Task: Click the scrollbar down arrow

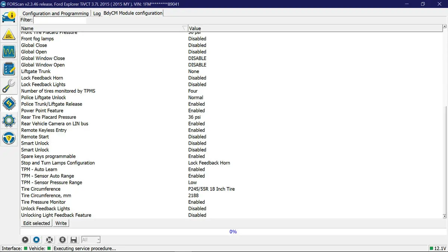Action: tap(445, 216)
